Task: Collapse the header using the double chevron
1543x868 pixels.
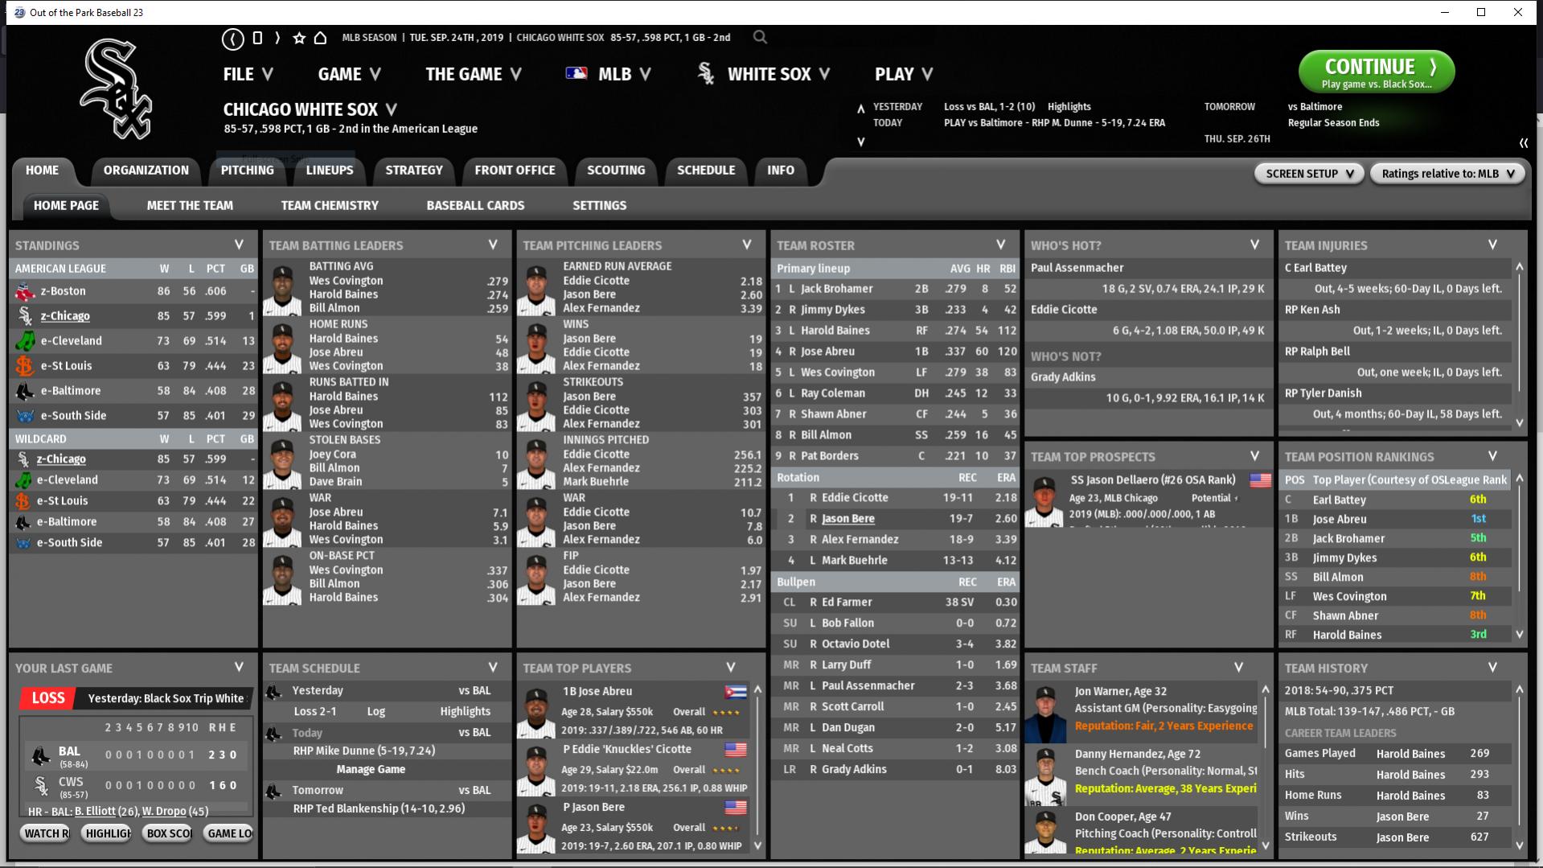Action: pyautogui.click(x=1524, y=142)
